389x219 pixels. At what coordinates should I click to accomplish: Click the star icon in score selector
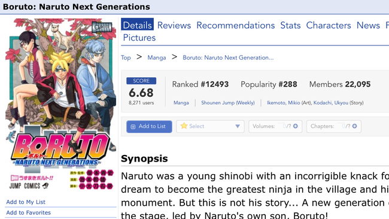(184, 126)
